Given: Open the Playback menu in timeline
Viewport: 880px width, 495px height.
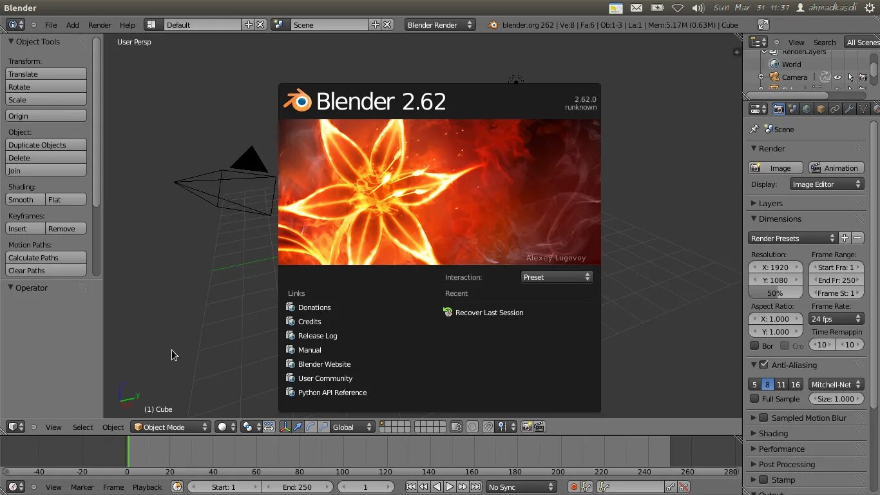Looking at the screenshot, I should (x=148, y=487).
